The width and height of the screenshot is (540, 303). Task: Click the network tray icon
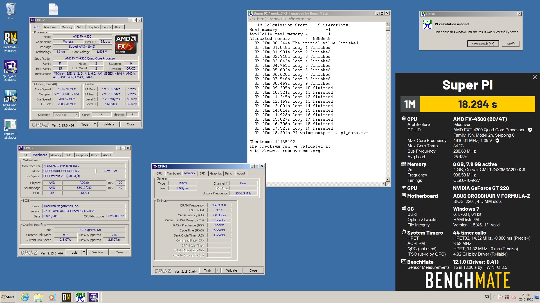[x=507, y=297]
